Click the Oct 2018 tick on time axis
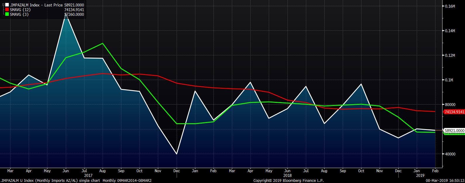 pos(361,171)
